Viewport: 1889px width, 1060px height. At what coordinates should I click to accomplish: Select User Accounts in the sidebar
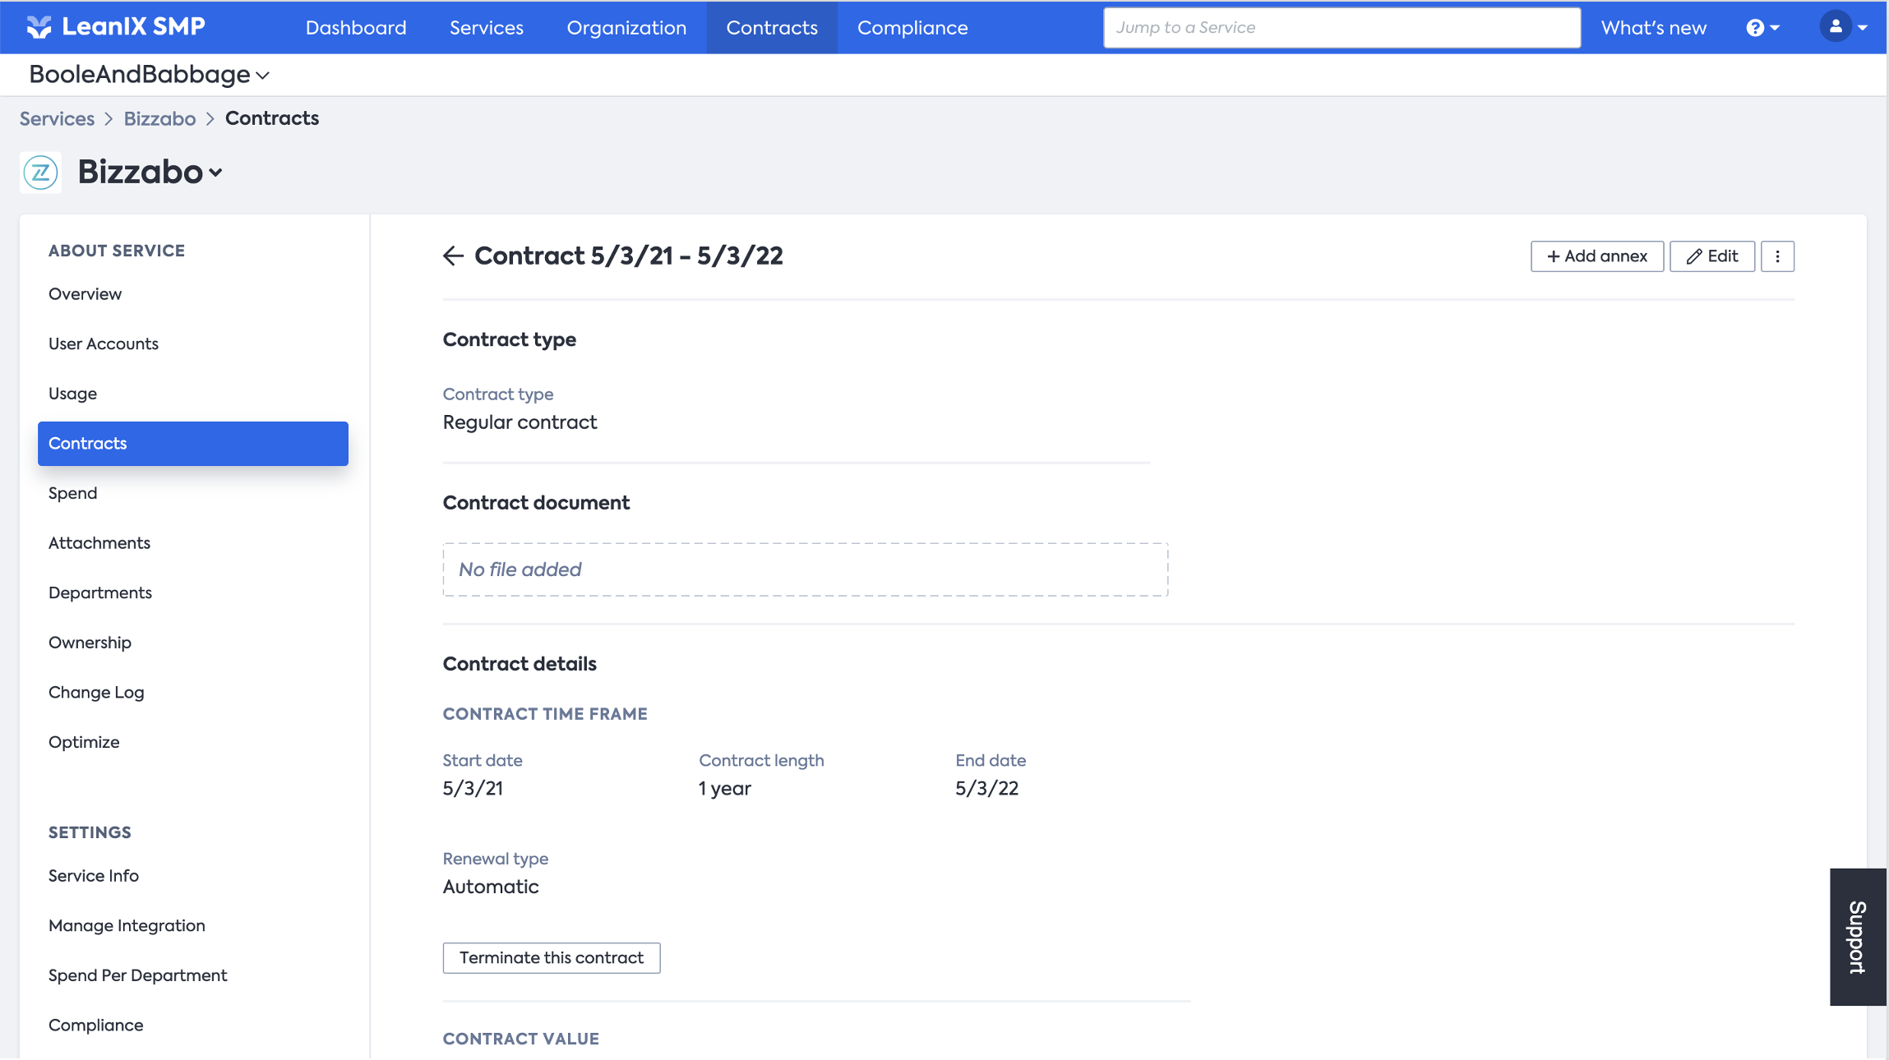pyautogui.click(x=104, y=343)
